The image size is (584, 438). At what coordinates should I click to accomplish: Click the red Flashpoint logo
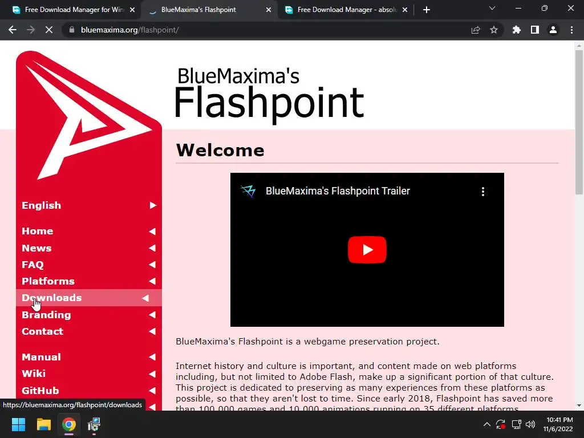tap(88, 115)
